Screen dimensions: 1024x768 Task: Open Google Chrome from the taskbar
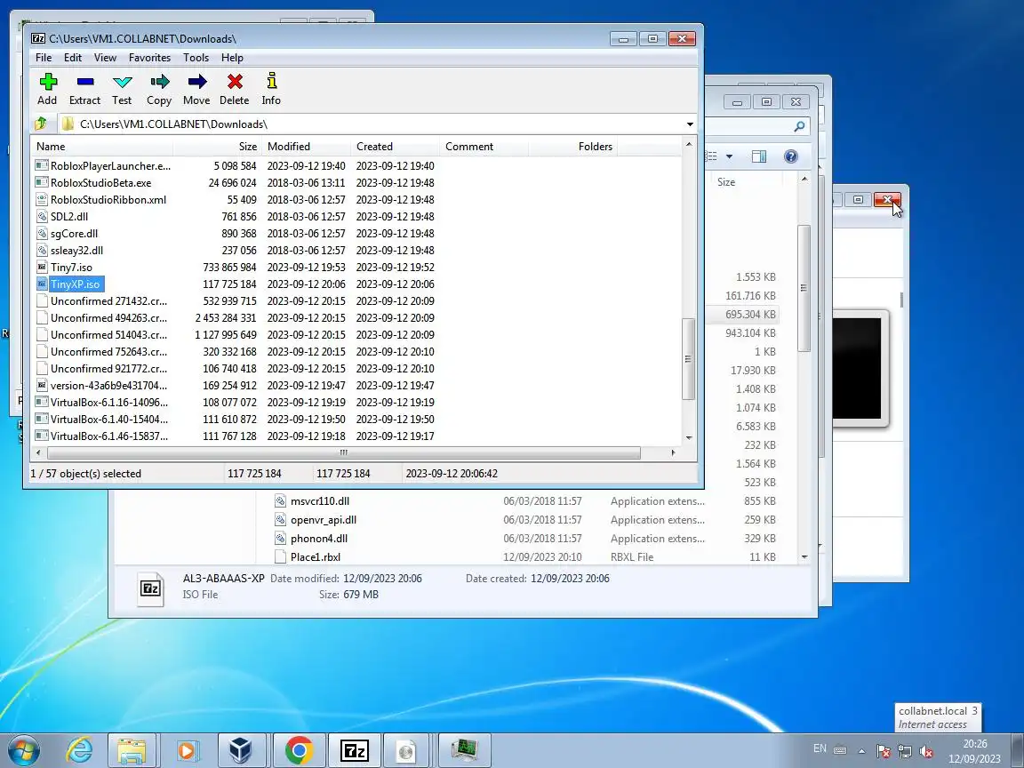(299, 749)
